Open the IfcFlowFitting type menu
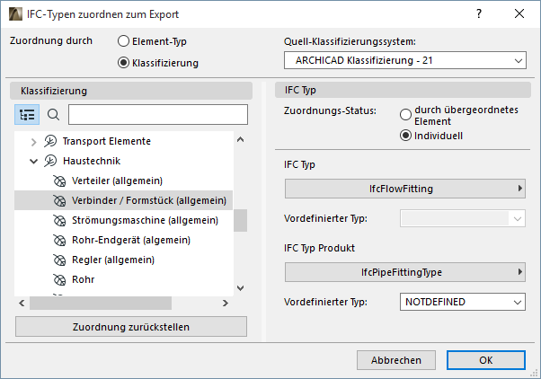This screenshot has width=541, height=379. coord(404,189)
